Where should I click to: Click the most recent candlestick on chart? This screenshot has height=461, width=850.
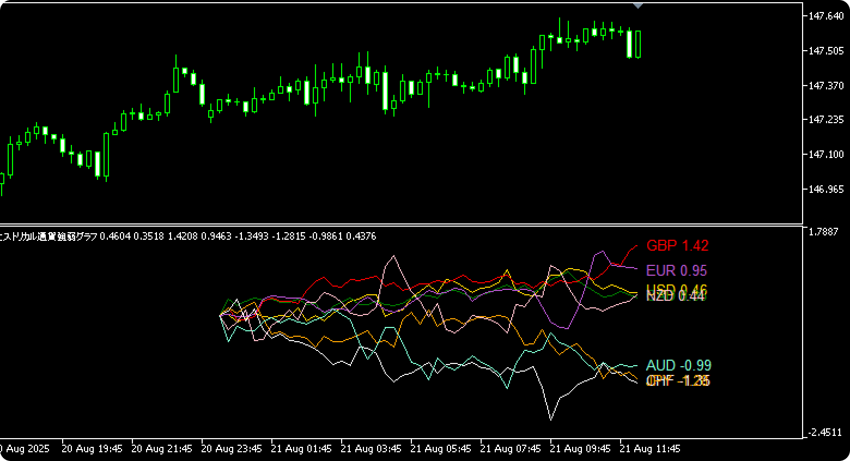638,44
